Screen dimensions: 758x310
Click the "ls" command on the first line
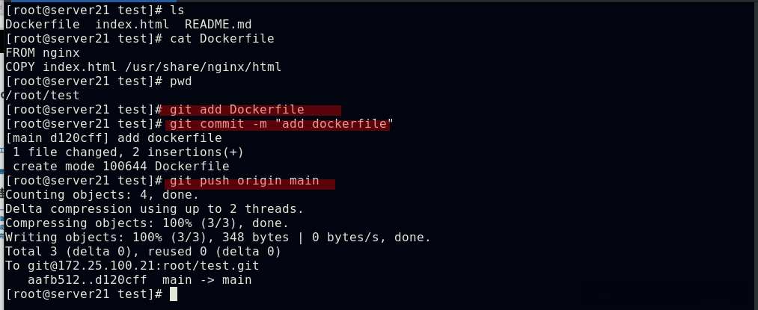coord(177,10)
